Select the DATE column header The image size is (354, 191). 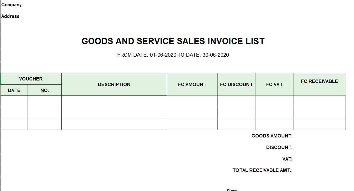pos(14,90)
